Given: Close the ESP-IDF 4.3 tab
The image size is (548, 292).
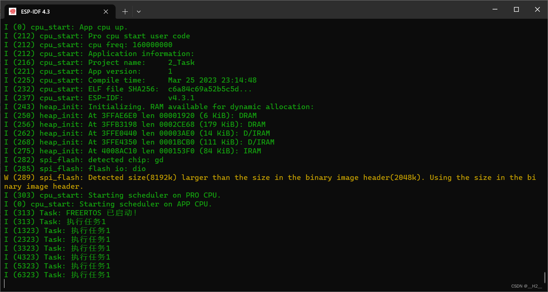Looking at the screenshot, I should point(106,11).
